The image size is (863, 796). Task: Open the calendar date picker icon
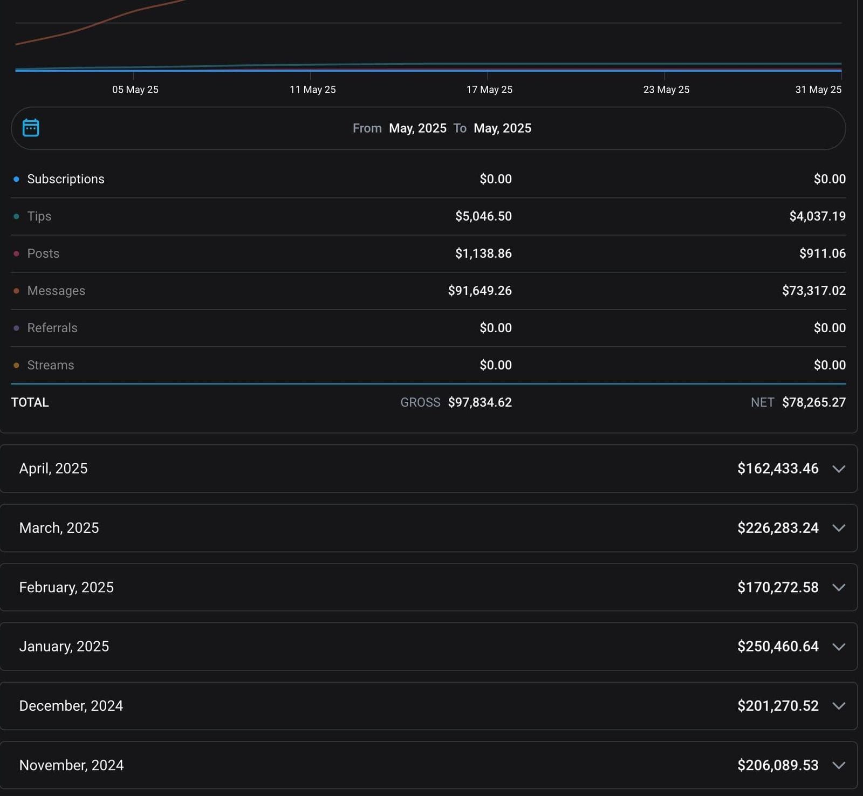click(31, 128)
